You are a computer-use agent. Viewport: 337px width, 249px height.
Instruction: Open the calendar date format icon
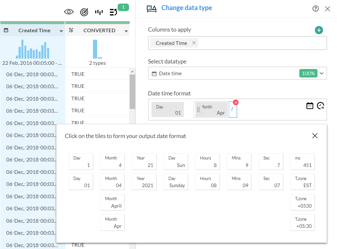pyautogui.click(x=310, y=106)
